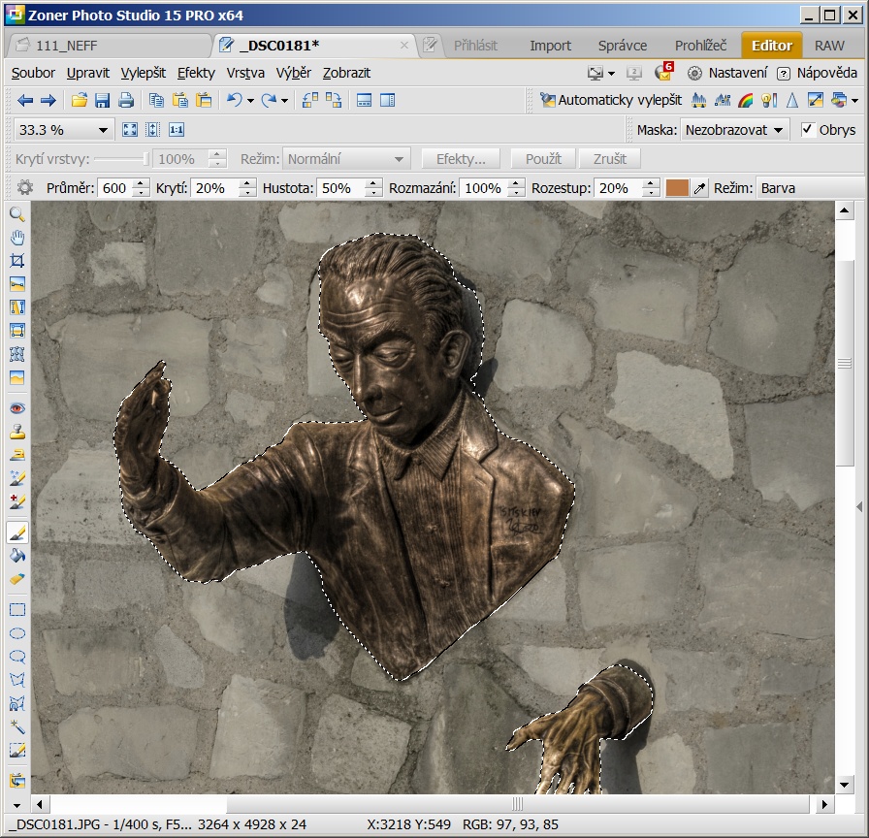Choose the Rectangular selection tool
This screenshot has height=838, width=869.
(x=17, y=610)
